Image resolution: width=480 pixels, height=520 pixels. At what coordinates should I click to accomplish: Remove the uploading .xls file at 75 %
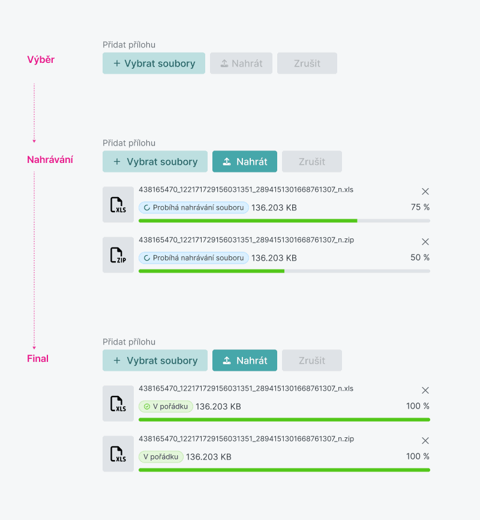tap(425, 192)
